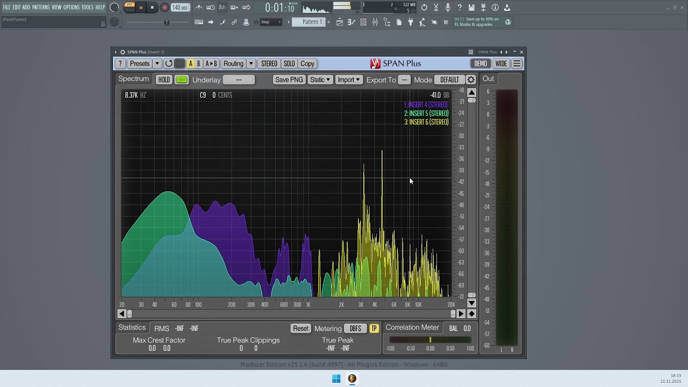688x387 pixels.
Task: Toggle the Spectrum HOLD button
Action: click(x=164, y=80)
